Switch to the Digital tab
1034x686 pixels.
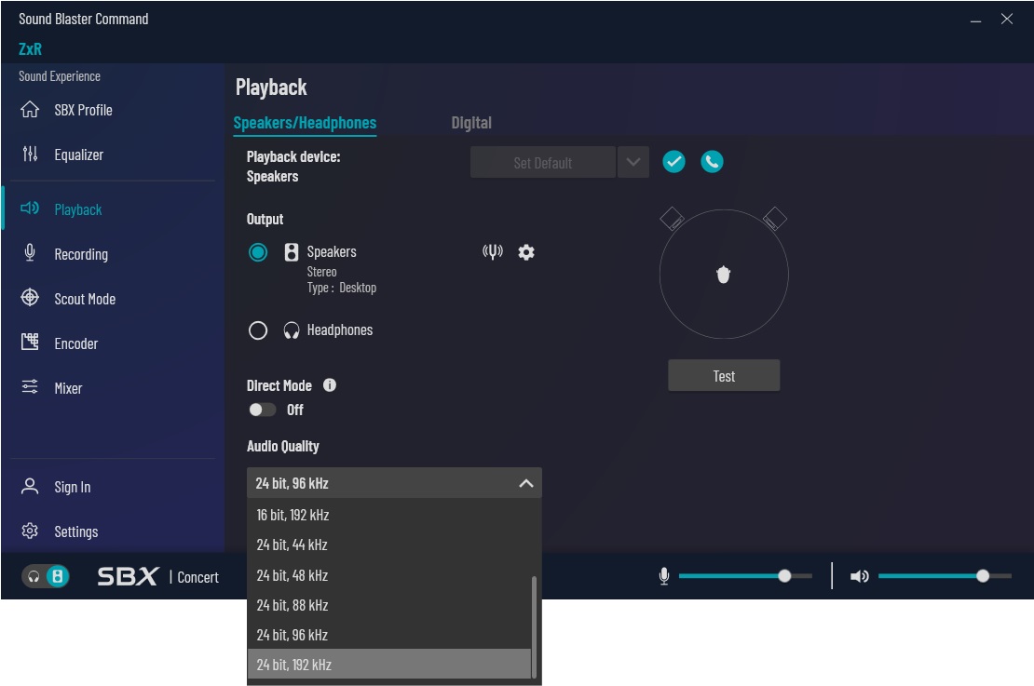[471, 123]
